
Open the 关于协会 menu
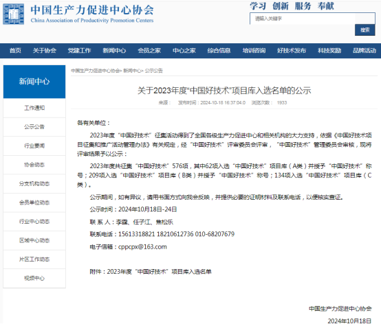click(45, 51)
